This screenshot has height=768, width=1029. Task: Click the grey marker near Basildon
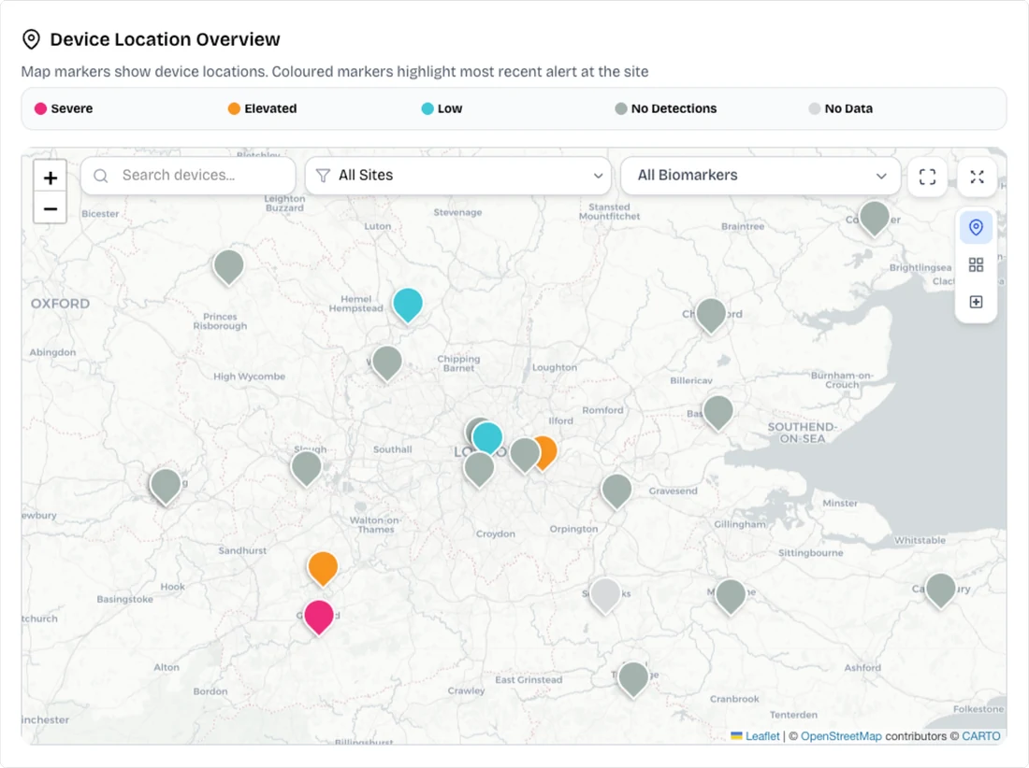click(717, 413)
